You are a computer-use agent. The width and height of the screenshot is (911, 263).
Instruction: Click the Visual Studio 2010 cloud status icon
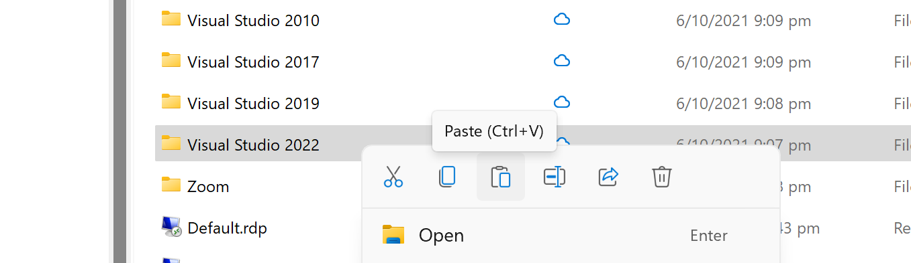click(562, 20)
